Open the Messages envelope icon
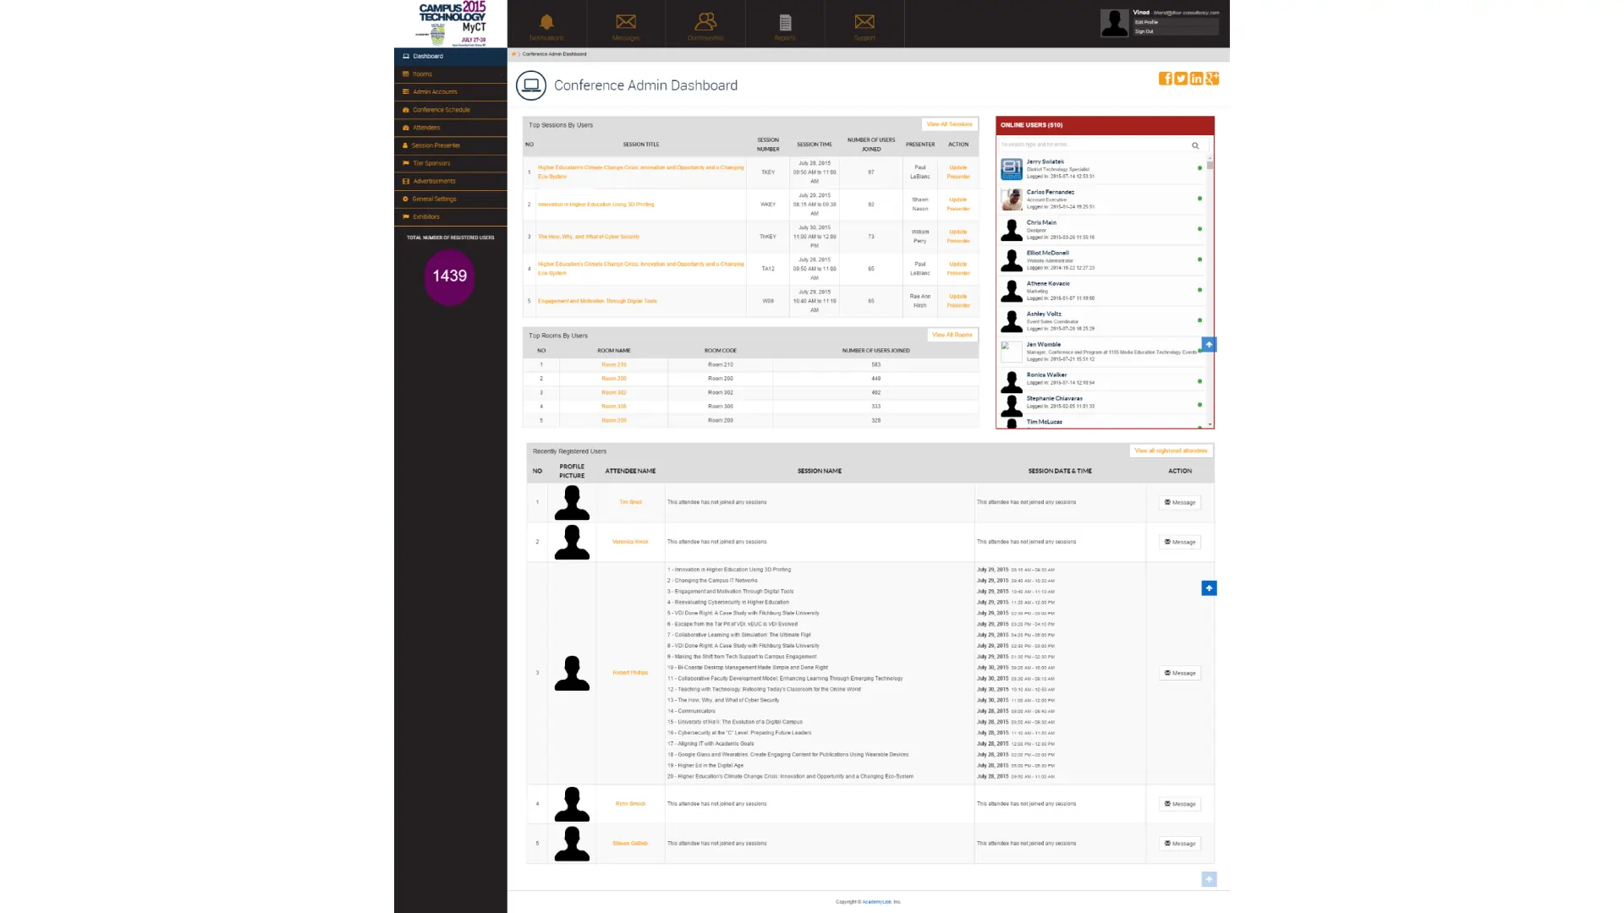Image resolution: width=1624 pixels, height=913 pixels. [626, 24]
